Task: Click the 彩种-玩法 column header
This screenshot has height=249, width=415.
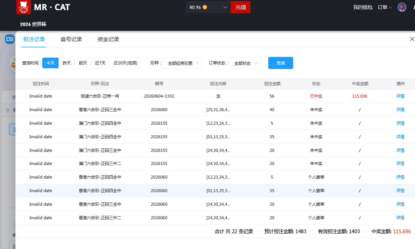Action: 100,84
